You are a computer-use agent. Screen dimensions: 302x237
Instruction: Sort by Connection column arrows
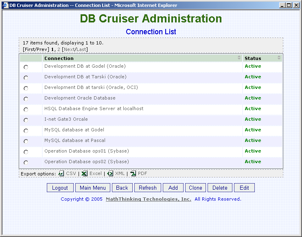click(239, 58)
